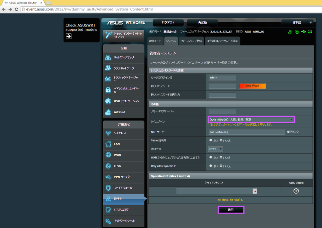This screenshot has height=228, width=322.
Task: Click the ASUS_5G SSID link
Action: [258, 31]
